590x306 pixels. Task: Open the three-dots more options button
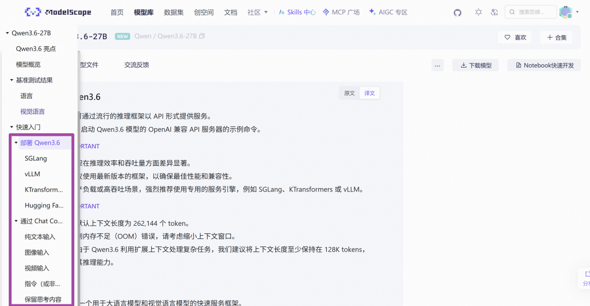point(437,65)
